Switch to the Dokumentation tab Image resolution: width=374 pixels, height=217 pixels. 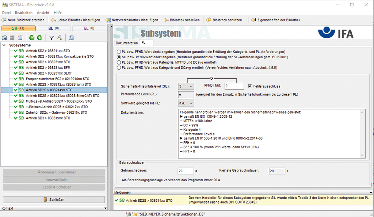point(127,43)
